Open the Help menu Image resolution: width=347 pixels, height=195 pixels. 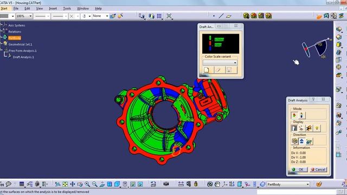[98, 9]
